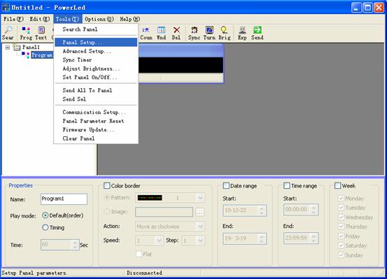Toggle the Wednesday checkbox

(341, 217)
